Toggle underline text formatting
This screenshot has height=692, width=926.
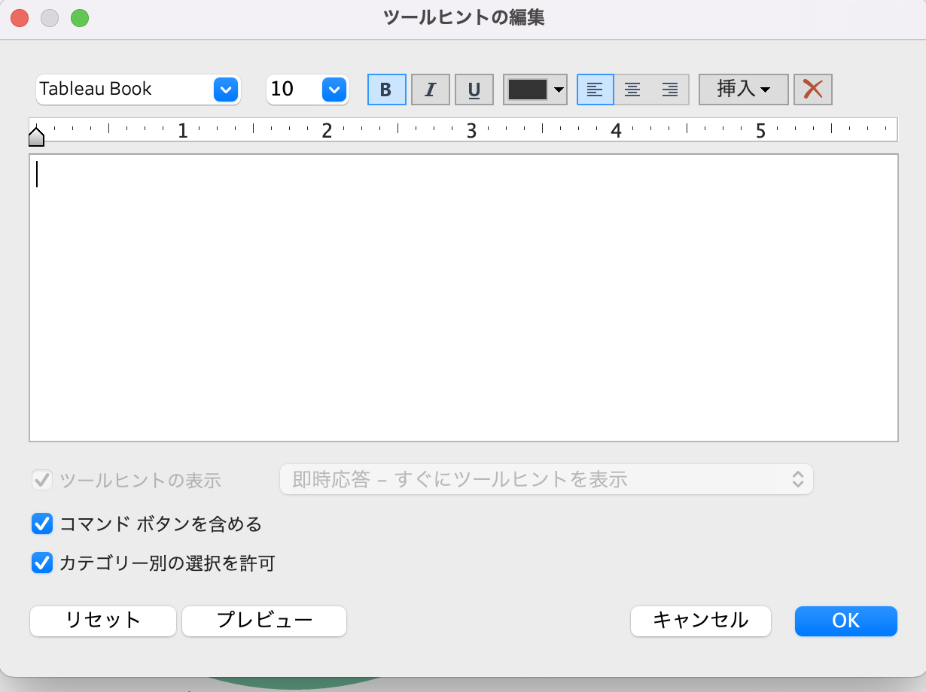(x=474, y=90)
